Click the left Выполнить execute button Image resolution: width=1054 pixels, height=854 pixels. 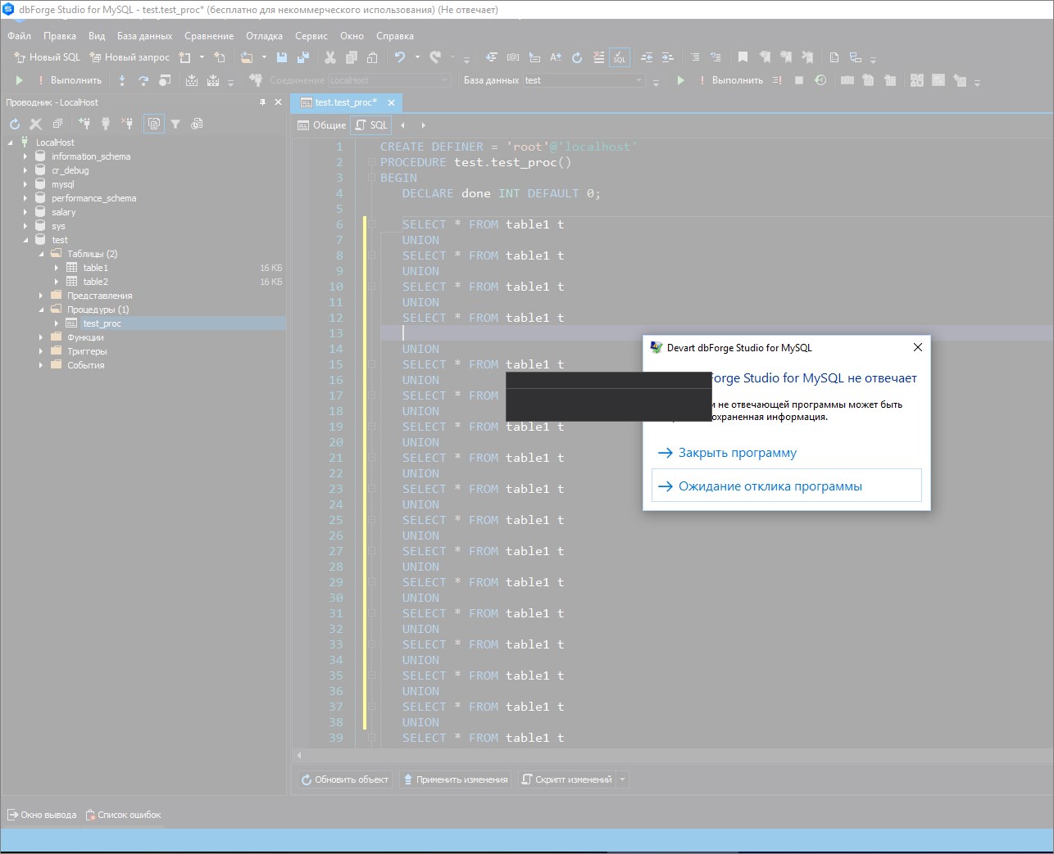[70, 80]
